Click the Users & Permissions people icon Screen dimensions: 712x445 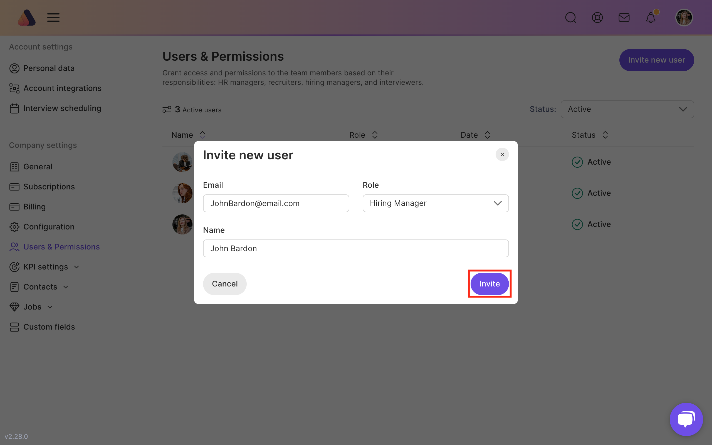tap(14, 247)
